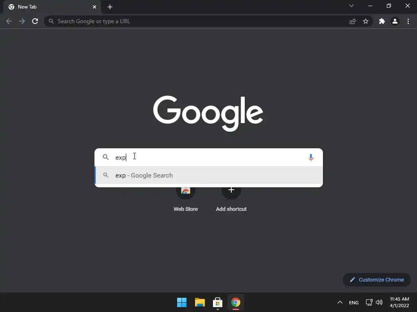This screenshot has height=312, width=417.
Task: Click the magnifier icon in Google search box
Action: (x=105, y=157)
